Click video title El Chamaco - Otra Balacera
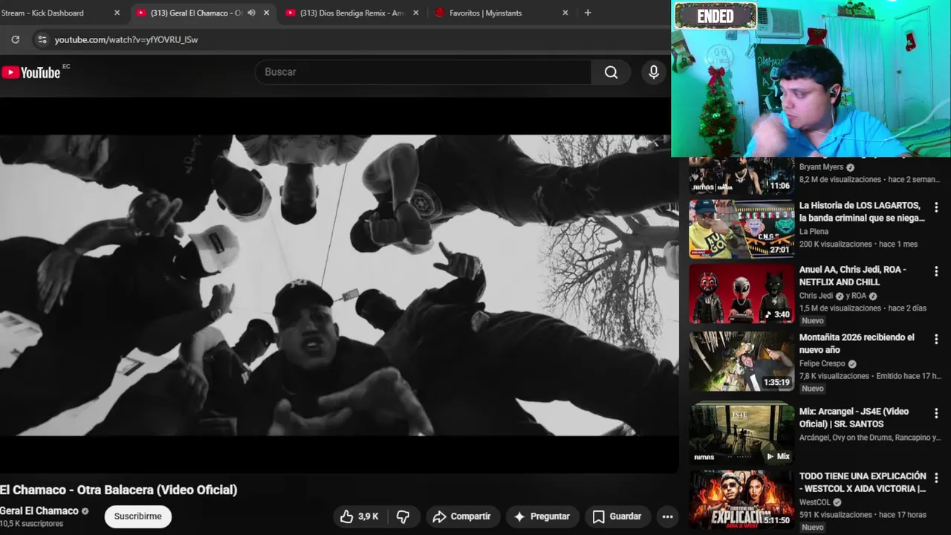Image resolution: width=951 pixels, height=535 pixels. point(119,490)
